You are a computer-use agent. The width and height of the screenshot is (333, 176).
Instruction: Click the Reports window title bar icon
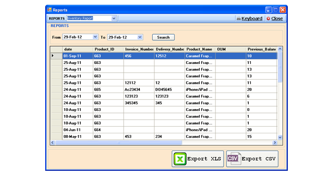[x=49, y=10]
